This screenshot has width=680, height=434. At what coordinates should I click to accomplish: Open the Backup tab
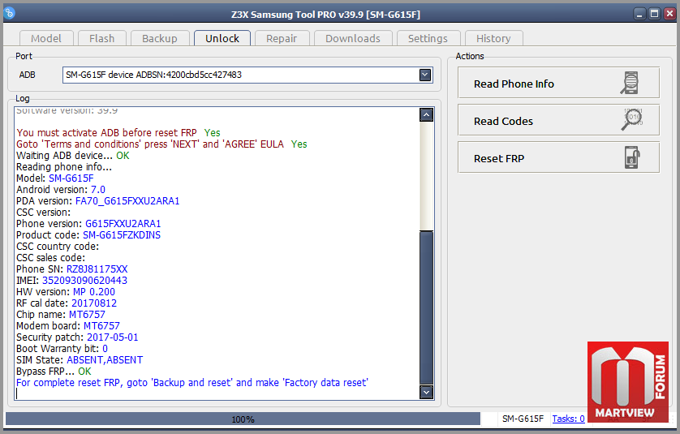(160, 39)
